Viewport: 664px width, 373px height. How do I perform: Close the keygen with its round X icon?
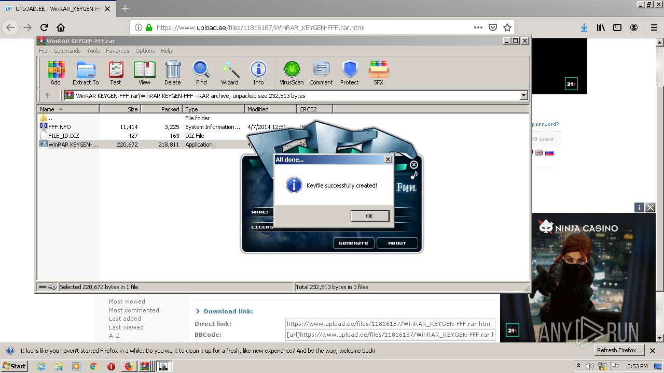pyautogui.click(x=413, y=165)
